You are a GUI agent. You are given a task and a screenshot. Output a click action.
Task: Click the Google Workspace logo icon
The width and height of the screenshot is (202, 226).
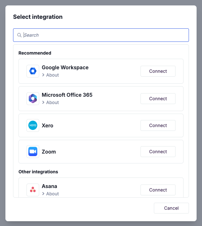tap(33, 71)
